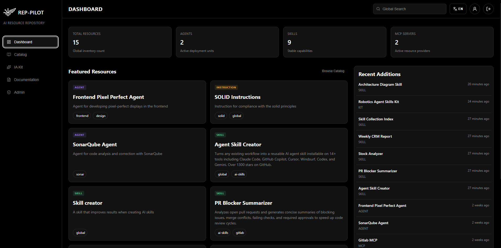Click the INSTRUCTION badge on SOLID card

(226, 88)
